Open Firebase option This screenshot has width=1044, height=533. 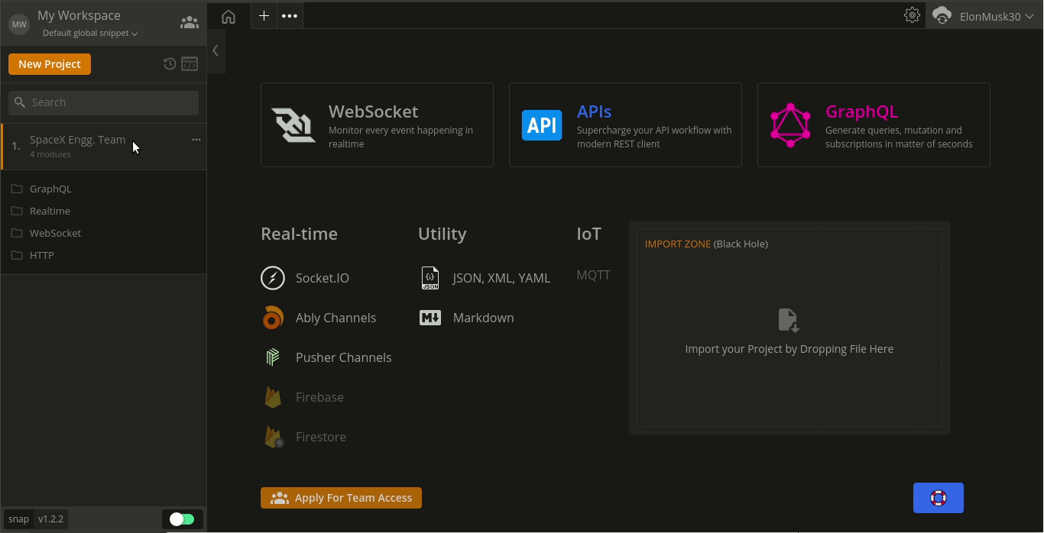pos(319,397)
